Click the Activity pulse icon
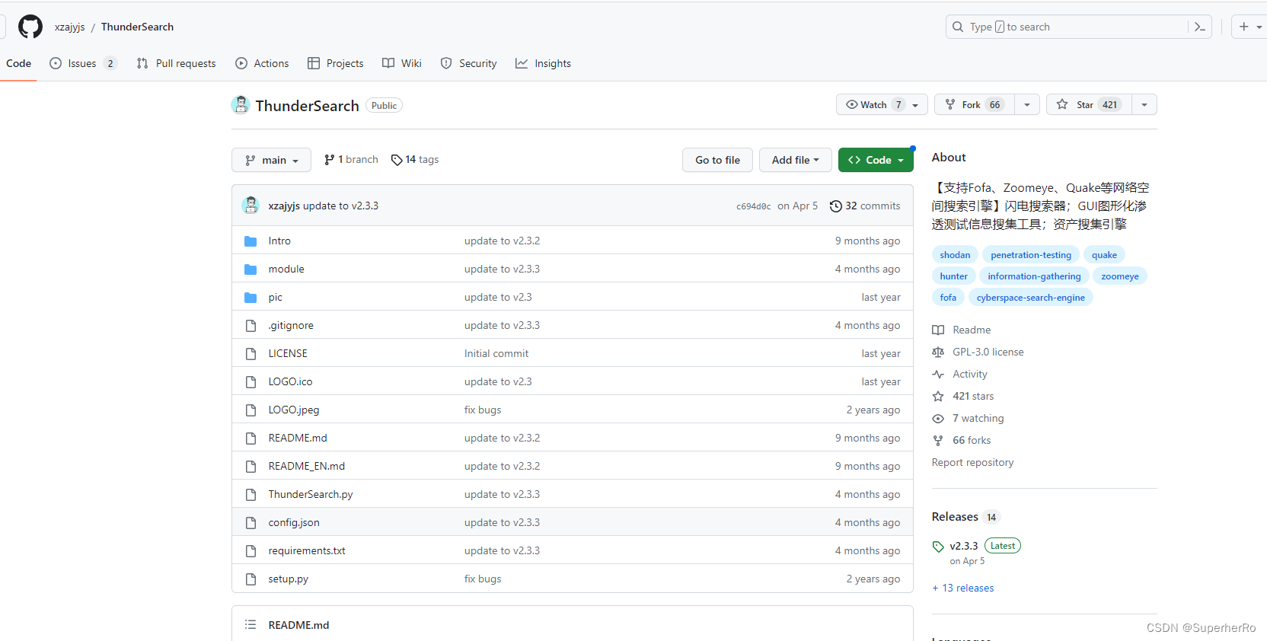Viewport: 1267px width, 641px height. coord(938,375)
